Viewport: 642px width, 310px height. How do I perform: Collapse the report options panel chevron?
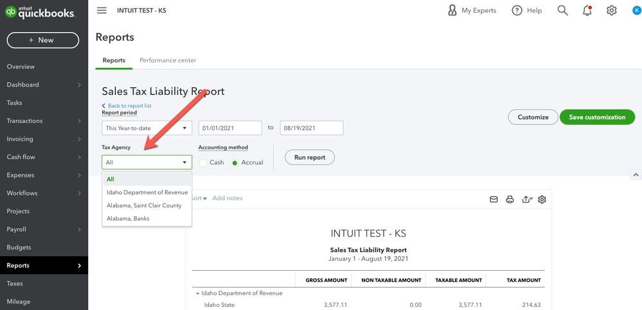636,175
